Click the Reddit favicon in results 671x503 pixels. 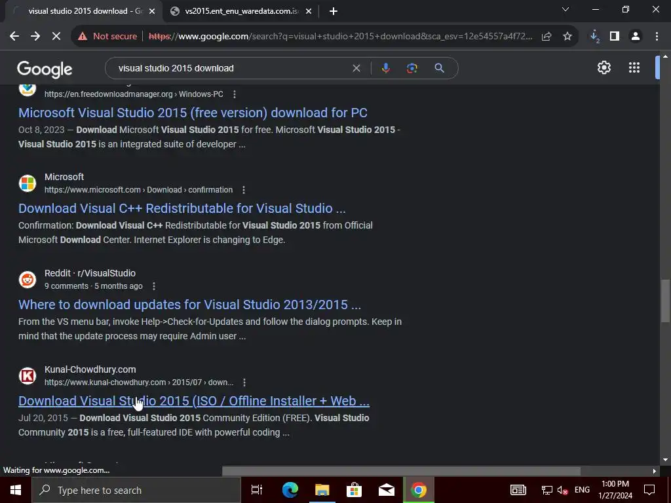coord(28,279)
